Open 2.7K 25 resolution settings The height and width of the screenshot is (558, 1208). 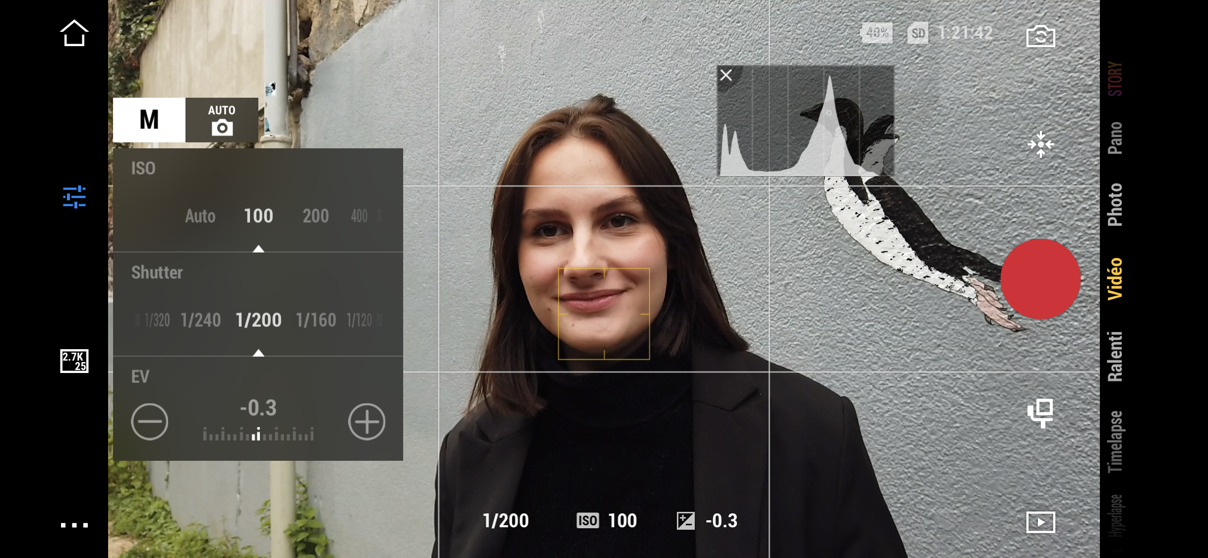tap(74, 361)
